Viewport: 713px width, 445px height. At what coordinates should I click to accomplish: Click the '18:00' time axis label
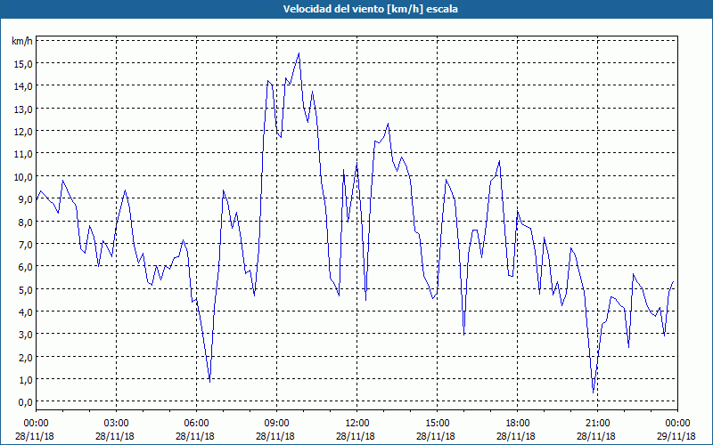coord(518,424)
